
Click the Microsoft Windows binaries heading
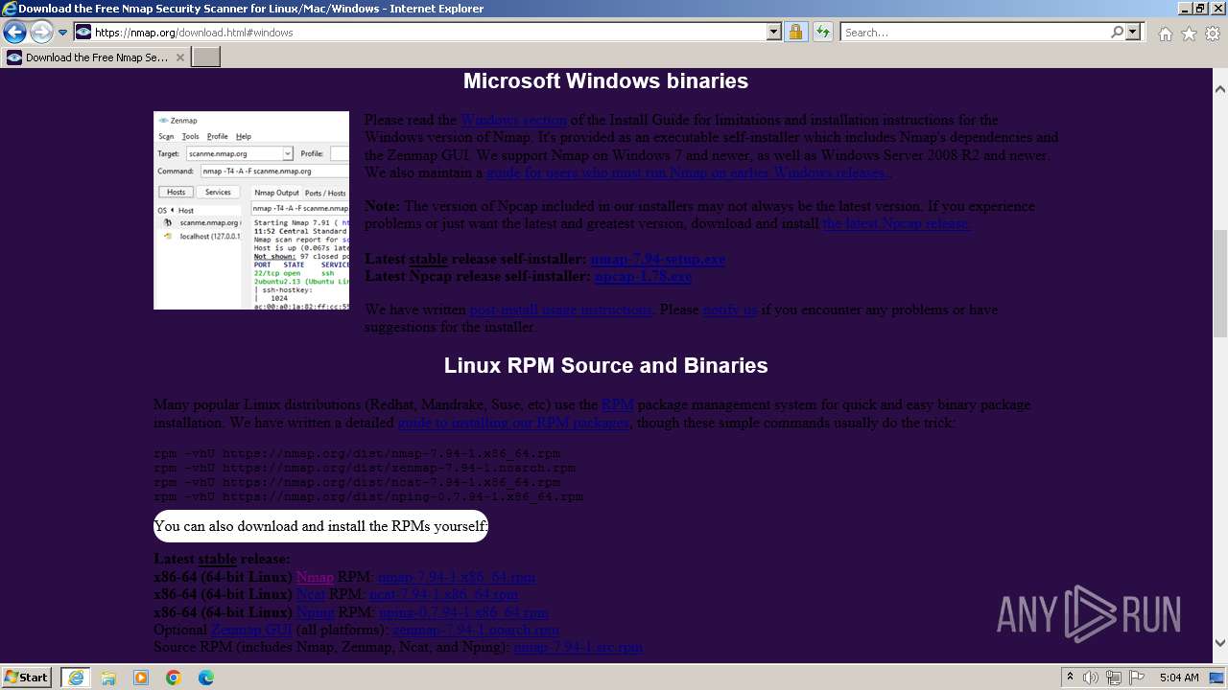coord(605,81)
